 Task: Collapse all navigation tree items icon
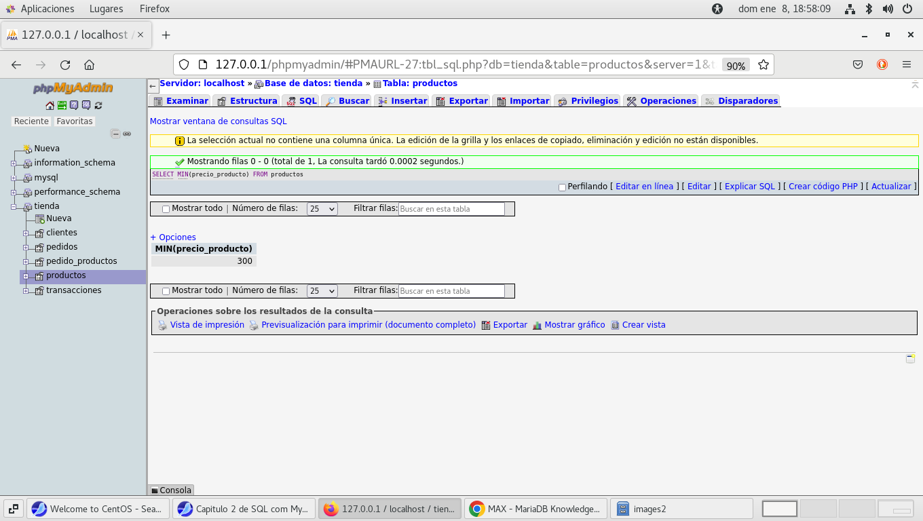pyautogui.click(x=115, y=134)
